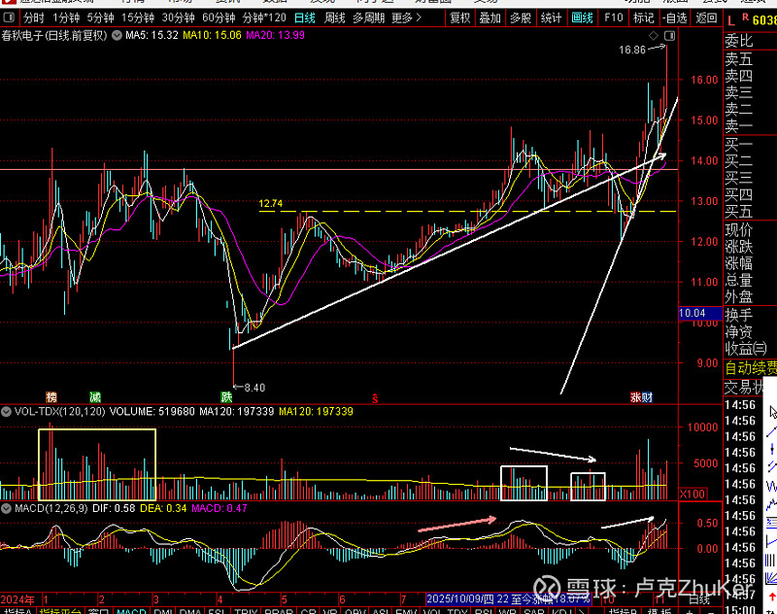Switch to the MACD indicator tab
Screen dimensions: 777x614
coord(131,610)
